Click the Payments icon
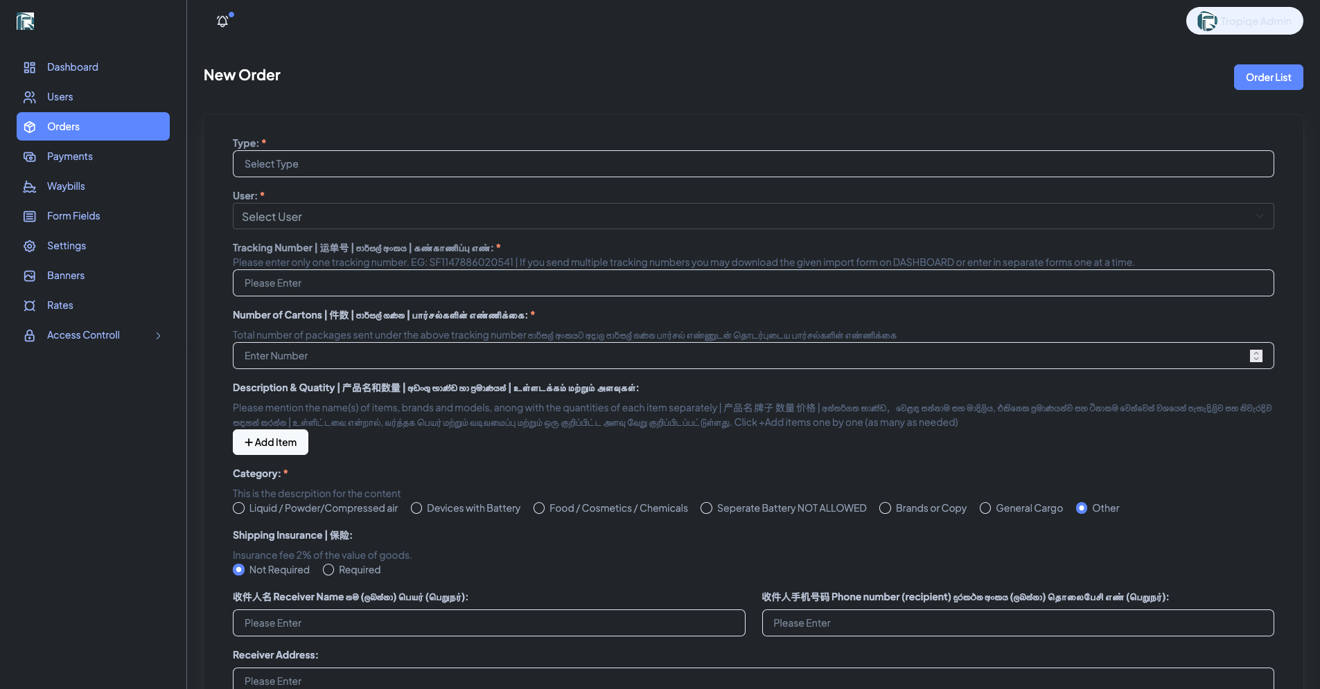 (x=29, y=156)
